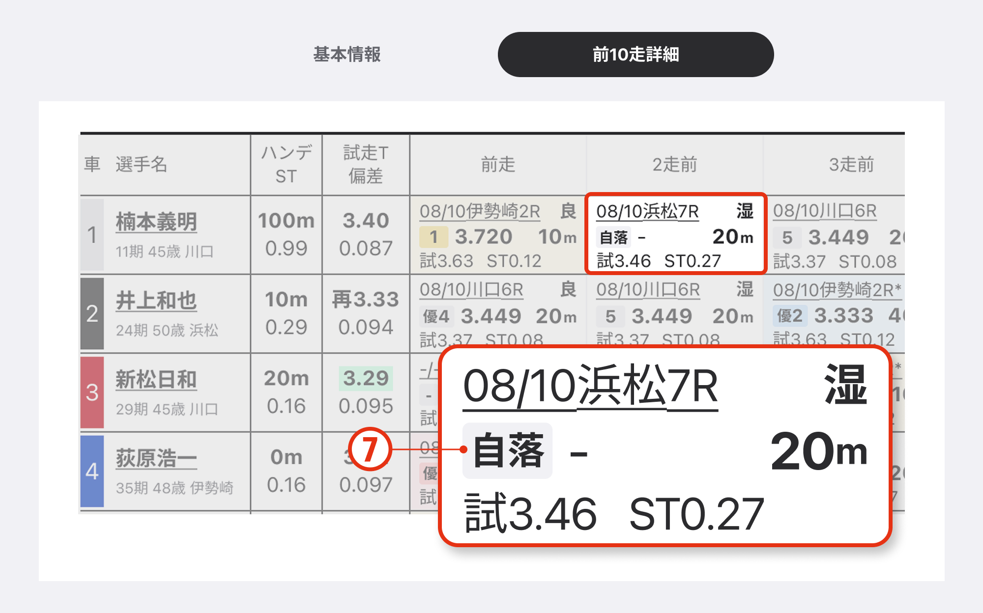Viewport: 983px width, 613px height.
Task: Open 井上和也's 2走前 08/10川口6R link
Action: pos(648,290)
